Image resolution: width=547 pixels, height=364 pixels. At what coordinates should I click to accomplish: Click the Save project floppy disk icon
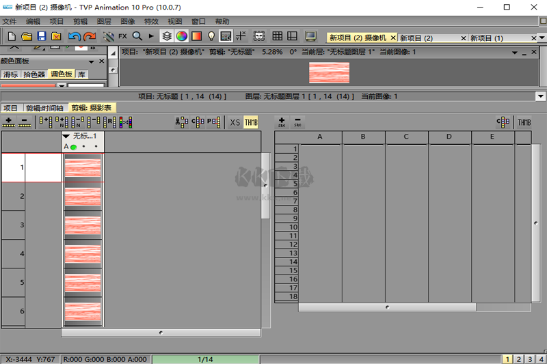(42, 36)
